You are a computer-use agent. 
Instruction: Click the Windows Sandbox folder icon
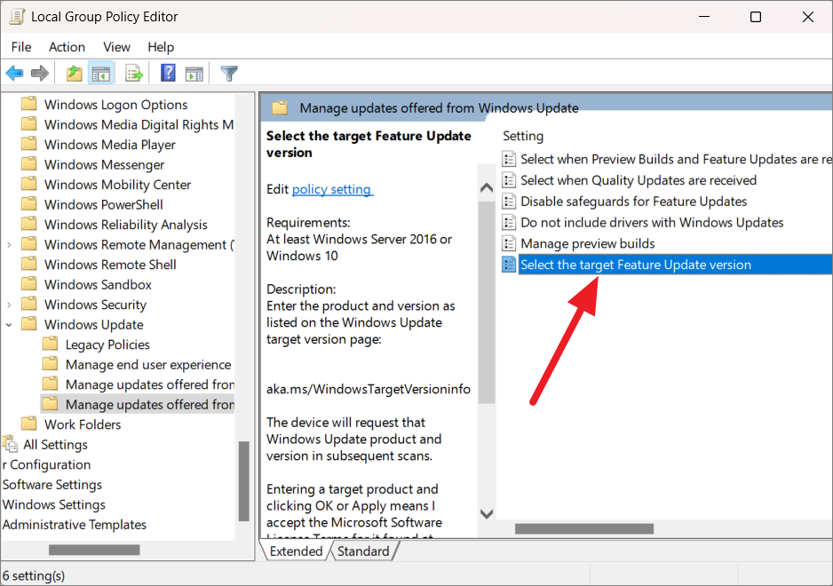[x=28, y=284]
